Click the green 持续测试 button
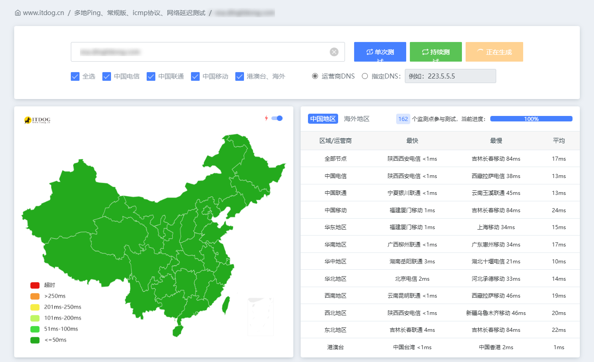The height and width of the screenshot is (362, 594). (x=435, y=52)
